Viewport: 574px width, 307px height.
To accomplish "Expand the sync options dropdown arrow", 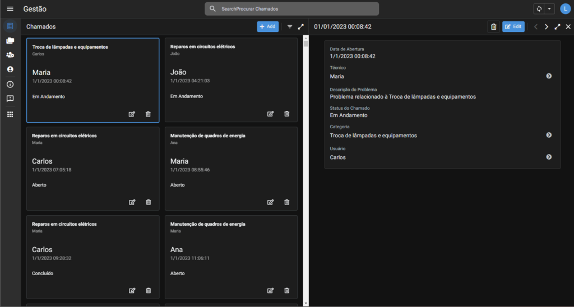I will [x=549, y=9].
